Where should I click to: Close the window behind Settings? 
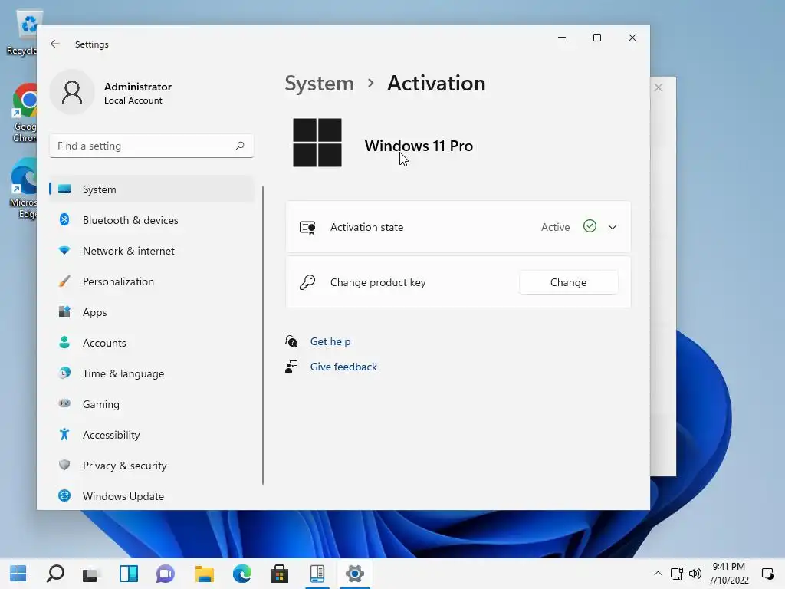(659, 87)
